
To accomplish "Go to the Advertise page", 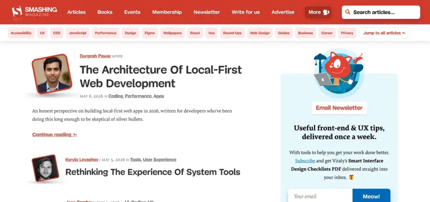I will (x=283, y=12).
